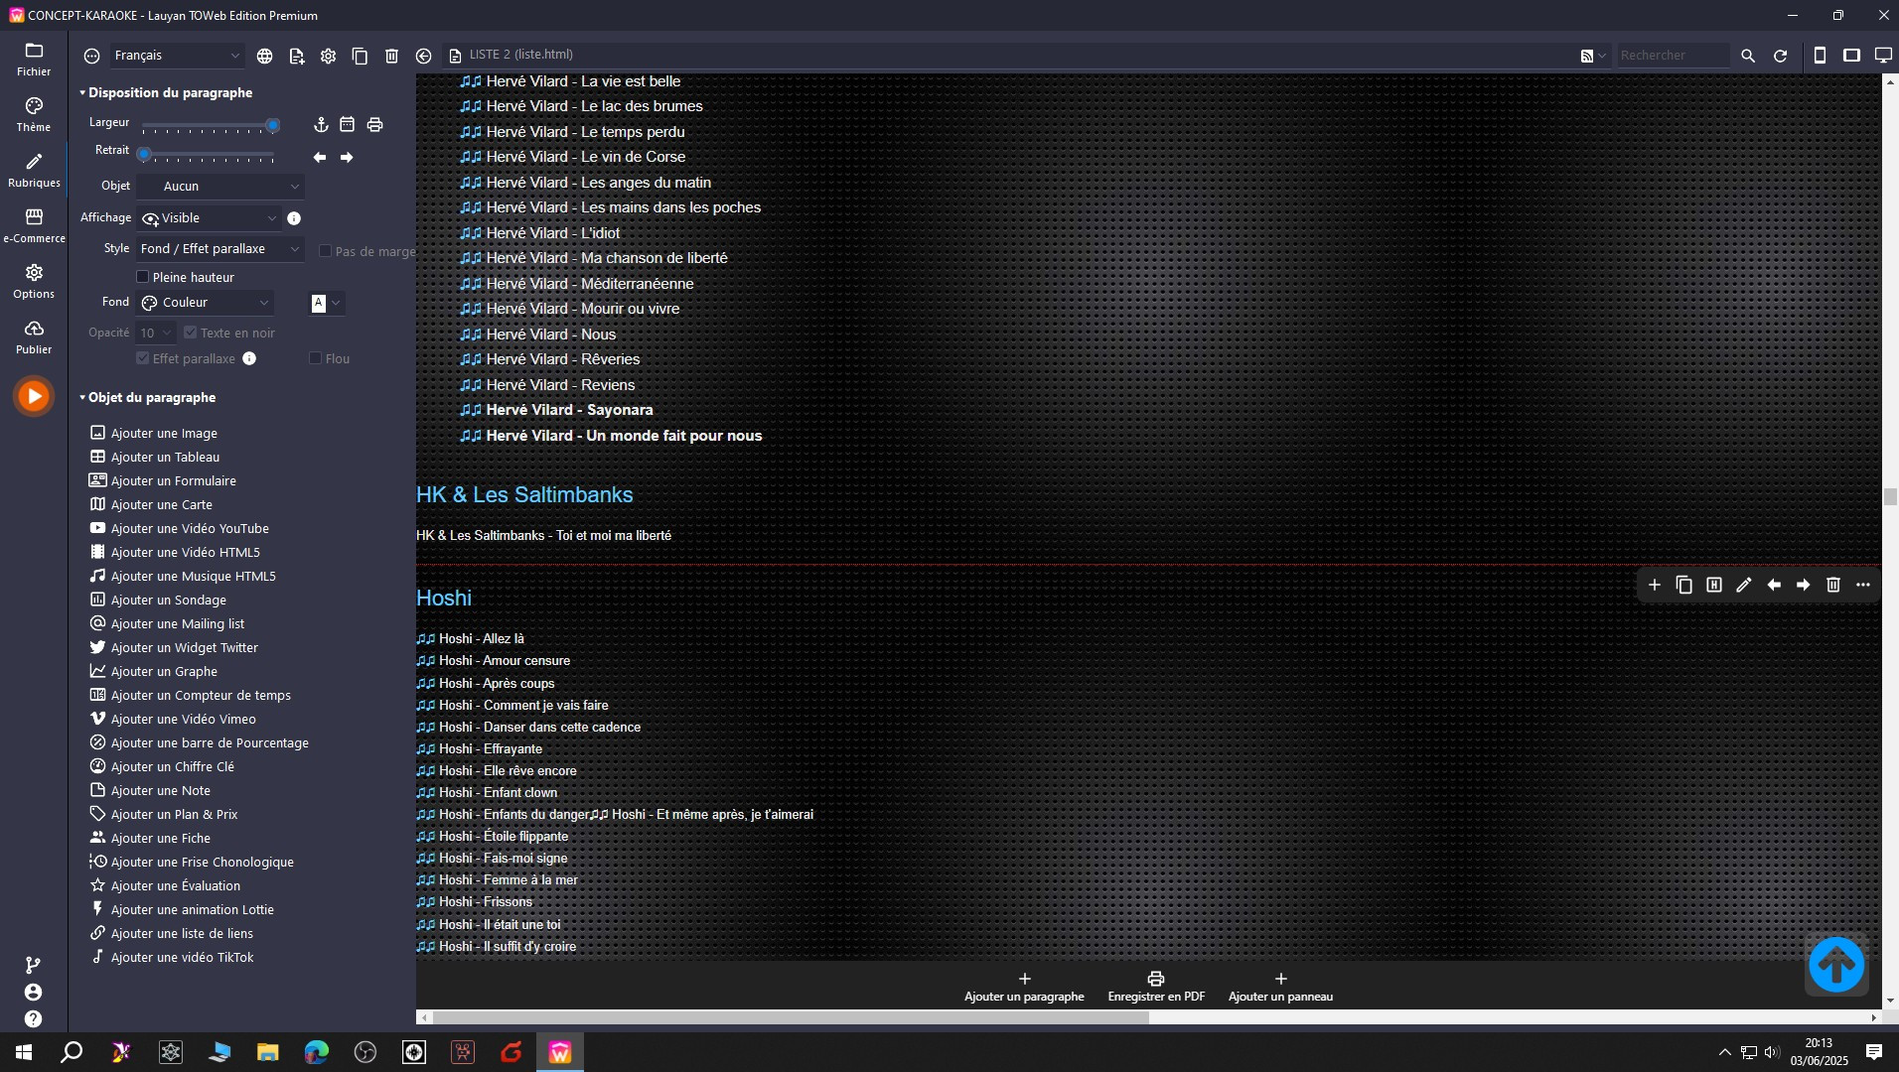
Task: Open the Fichier menu in sidebar
Action: [34, 59]
